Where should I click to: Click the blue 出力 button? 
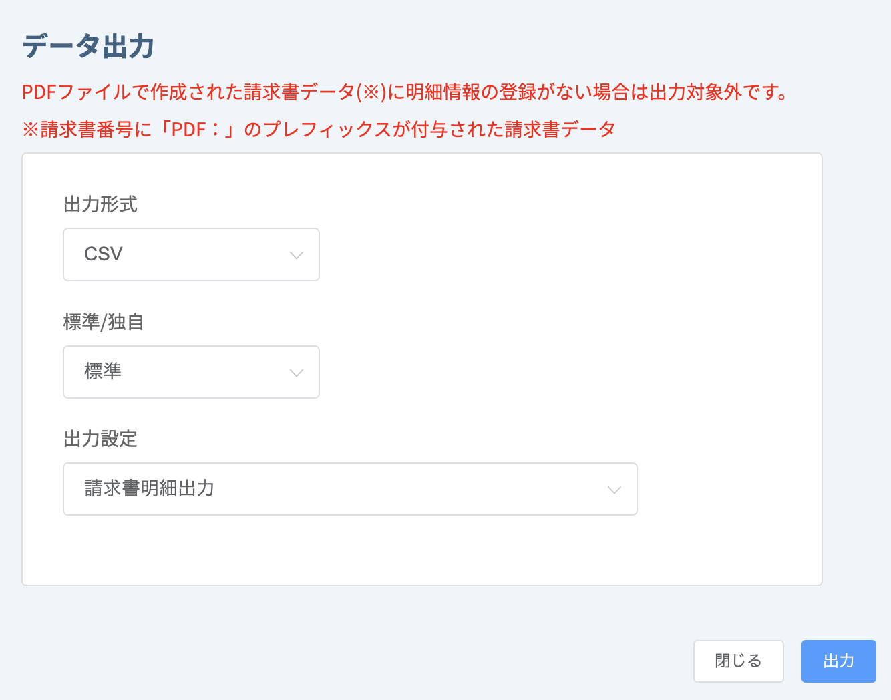coord(839,661)
